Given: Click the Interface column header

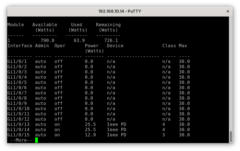Looking at the screenshot, I should pos(20,46).
